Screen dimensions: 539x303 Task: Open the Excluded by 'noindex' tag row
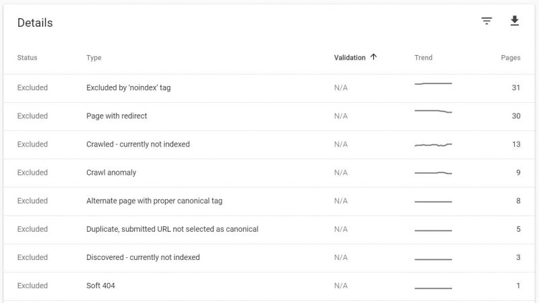(x=269, y=88)
